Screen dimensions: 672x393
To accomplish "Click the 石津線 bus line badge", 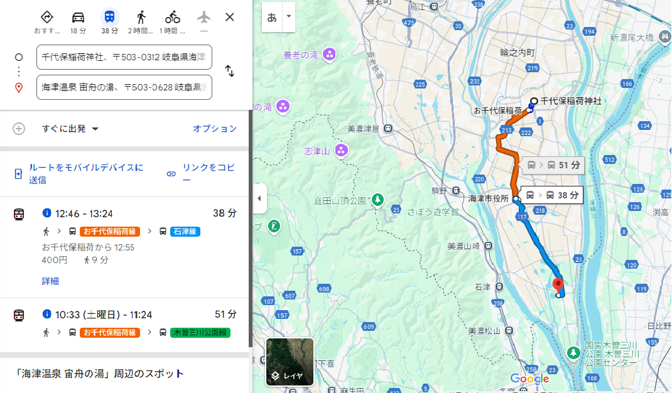I will pyautogui.click(x=185, y=232).
